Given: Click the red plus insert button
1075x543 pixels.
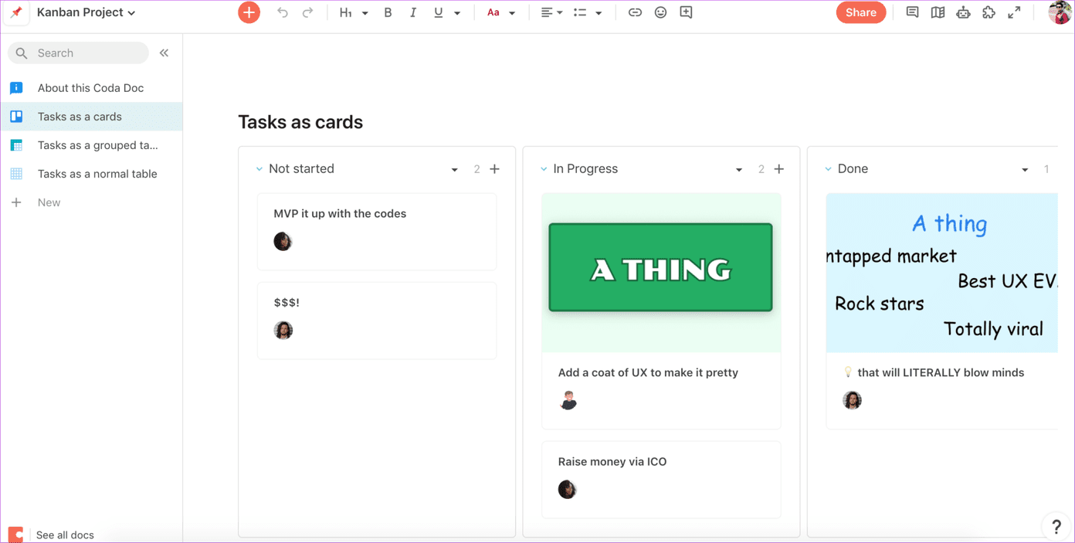Looking at the screenshot, I should [x=249, y=12].
